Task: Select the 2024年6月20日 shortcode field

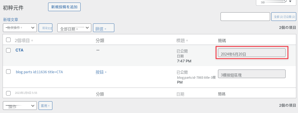Action: (x=252, y=53)
